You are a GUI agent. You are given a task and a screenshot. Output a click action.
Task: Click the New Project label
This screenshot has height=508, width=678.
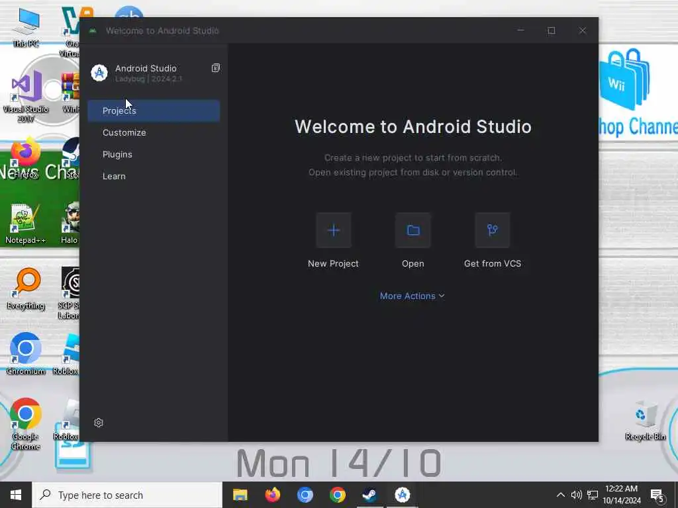click(x=334, y=263)
